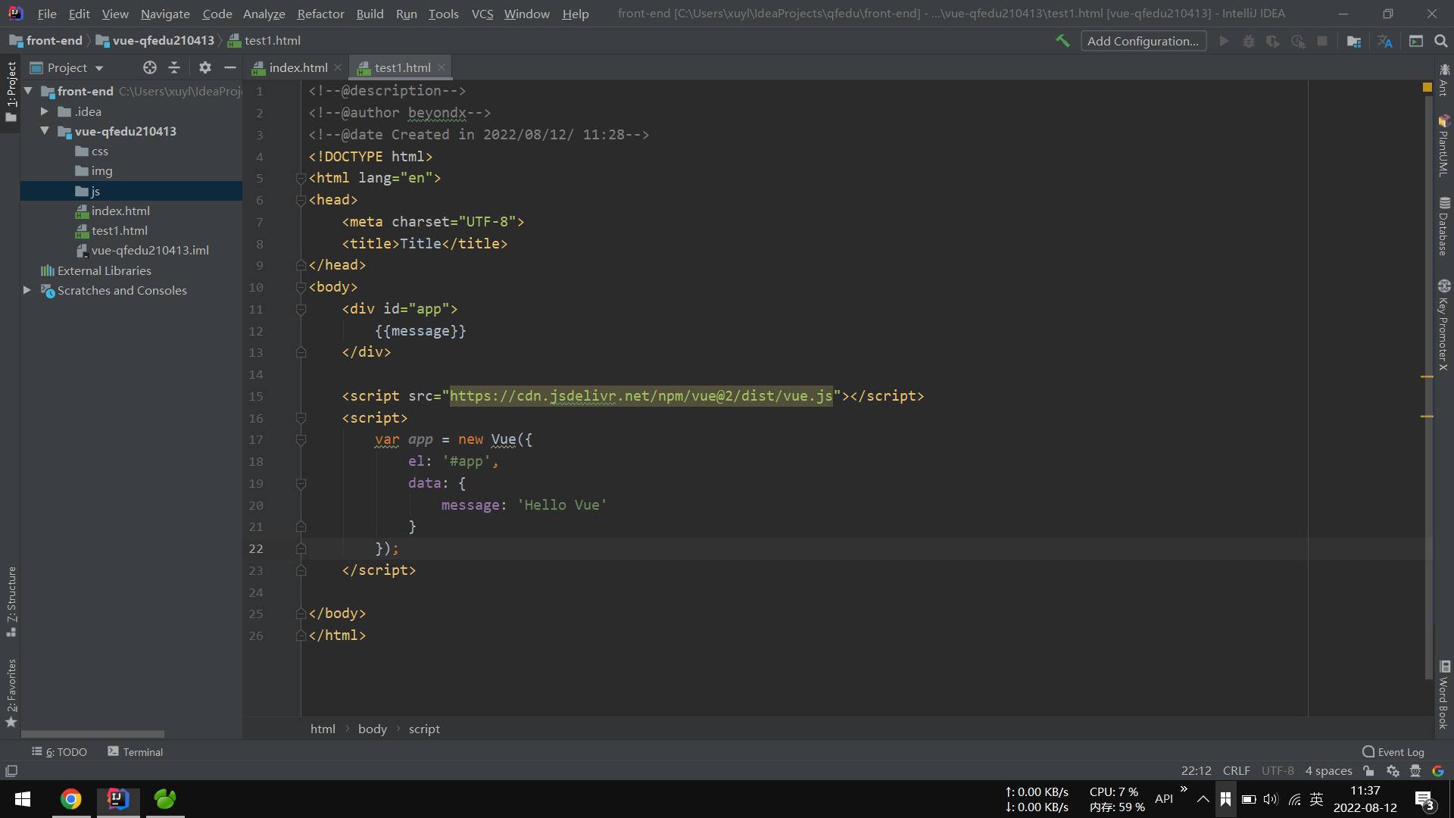Screen dimensions: 1454x818
Task: Click the Profiler run icon
Action: click(1298, 41)
